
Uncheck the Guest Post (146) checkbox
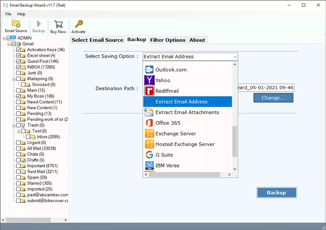18,61
